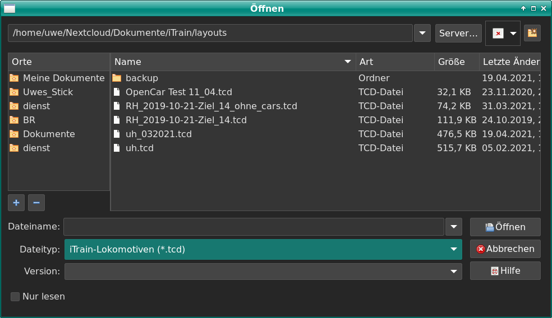
Task: Click the uh.tcd file icon
Action: tap(117, 148)
